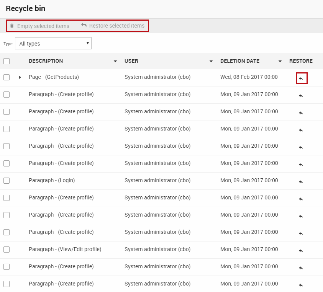
Task: Open the Description column dropdown arrow
Action: [x=115, y=61]
